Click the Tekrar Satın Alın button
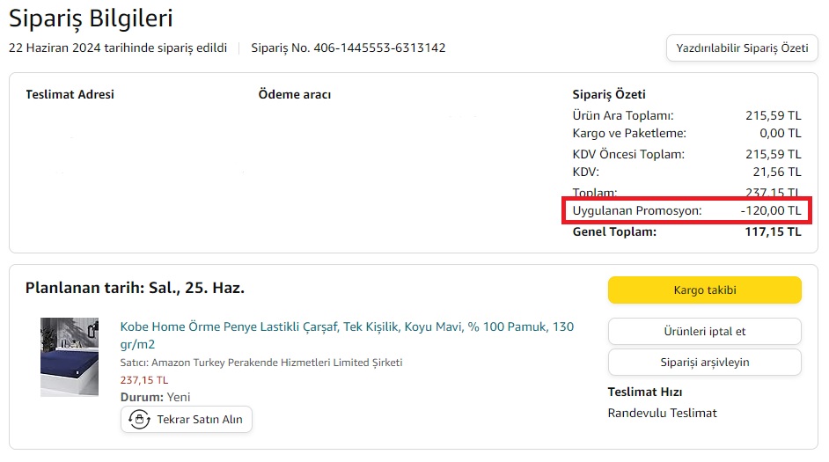This screenshot has height=462, width=829. 187,420
